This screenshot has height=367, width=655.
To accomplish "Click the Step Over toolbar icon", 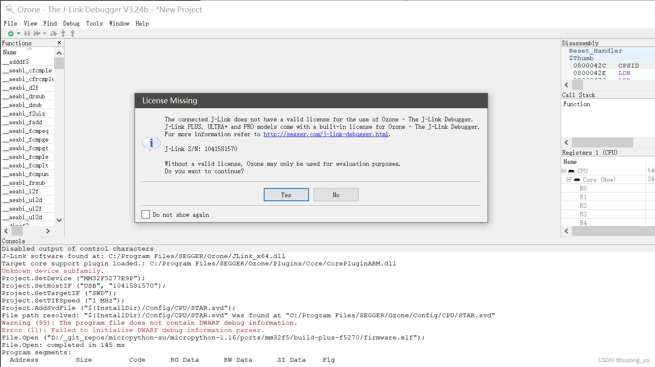I will (53, 33).
